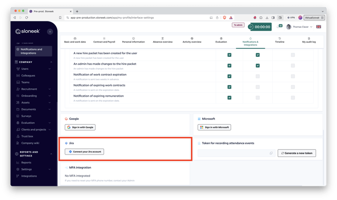Uncheck second checkbox for admin changed hire packet
The width and height of the screenshot is (337, 200).
(x=258, y=66)
